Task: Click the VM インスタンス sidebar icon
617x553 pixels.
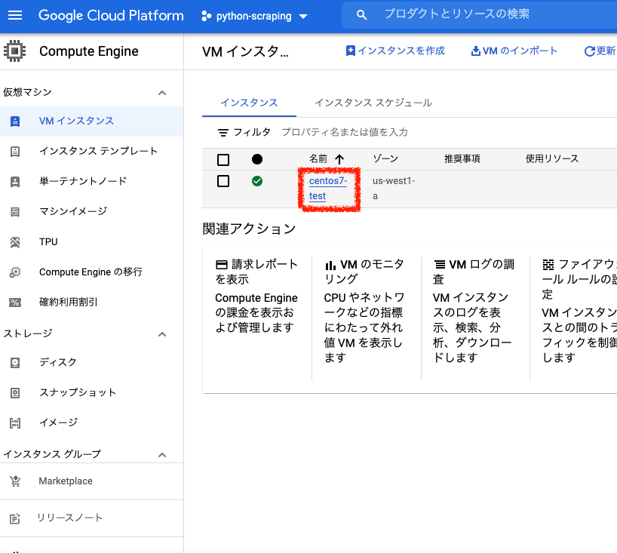Action: tap(15, 121)
